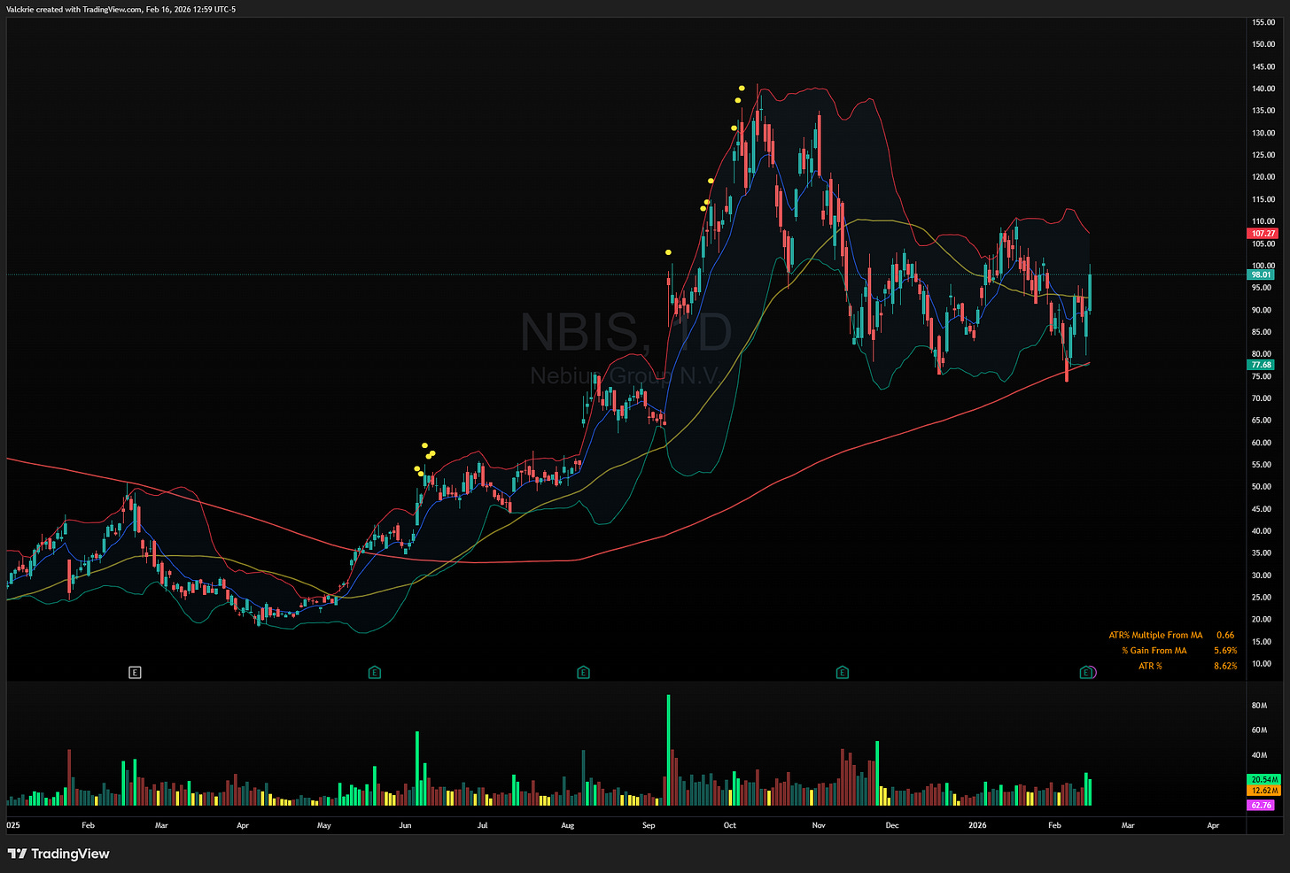The width and height of the screenshot is (1290, 873).
Task: Click the 60M volume scale label
Action: (x=1259, y=730)
